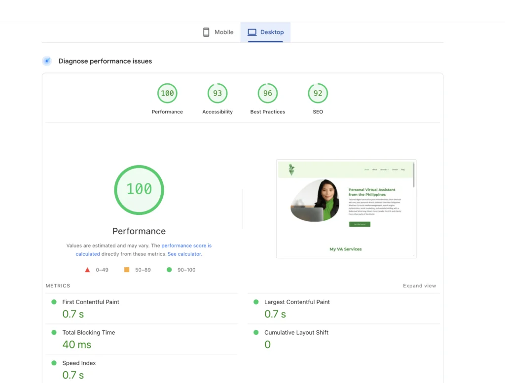Click the green dot beside Total Blocking Time
This screenshot has width=505, height=383.
[54, 332]
